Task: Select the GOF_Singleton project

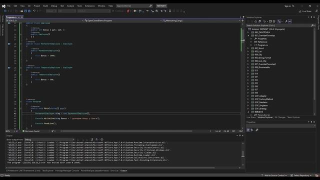Action: 261,105
